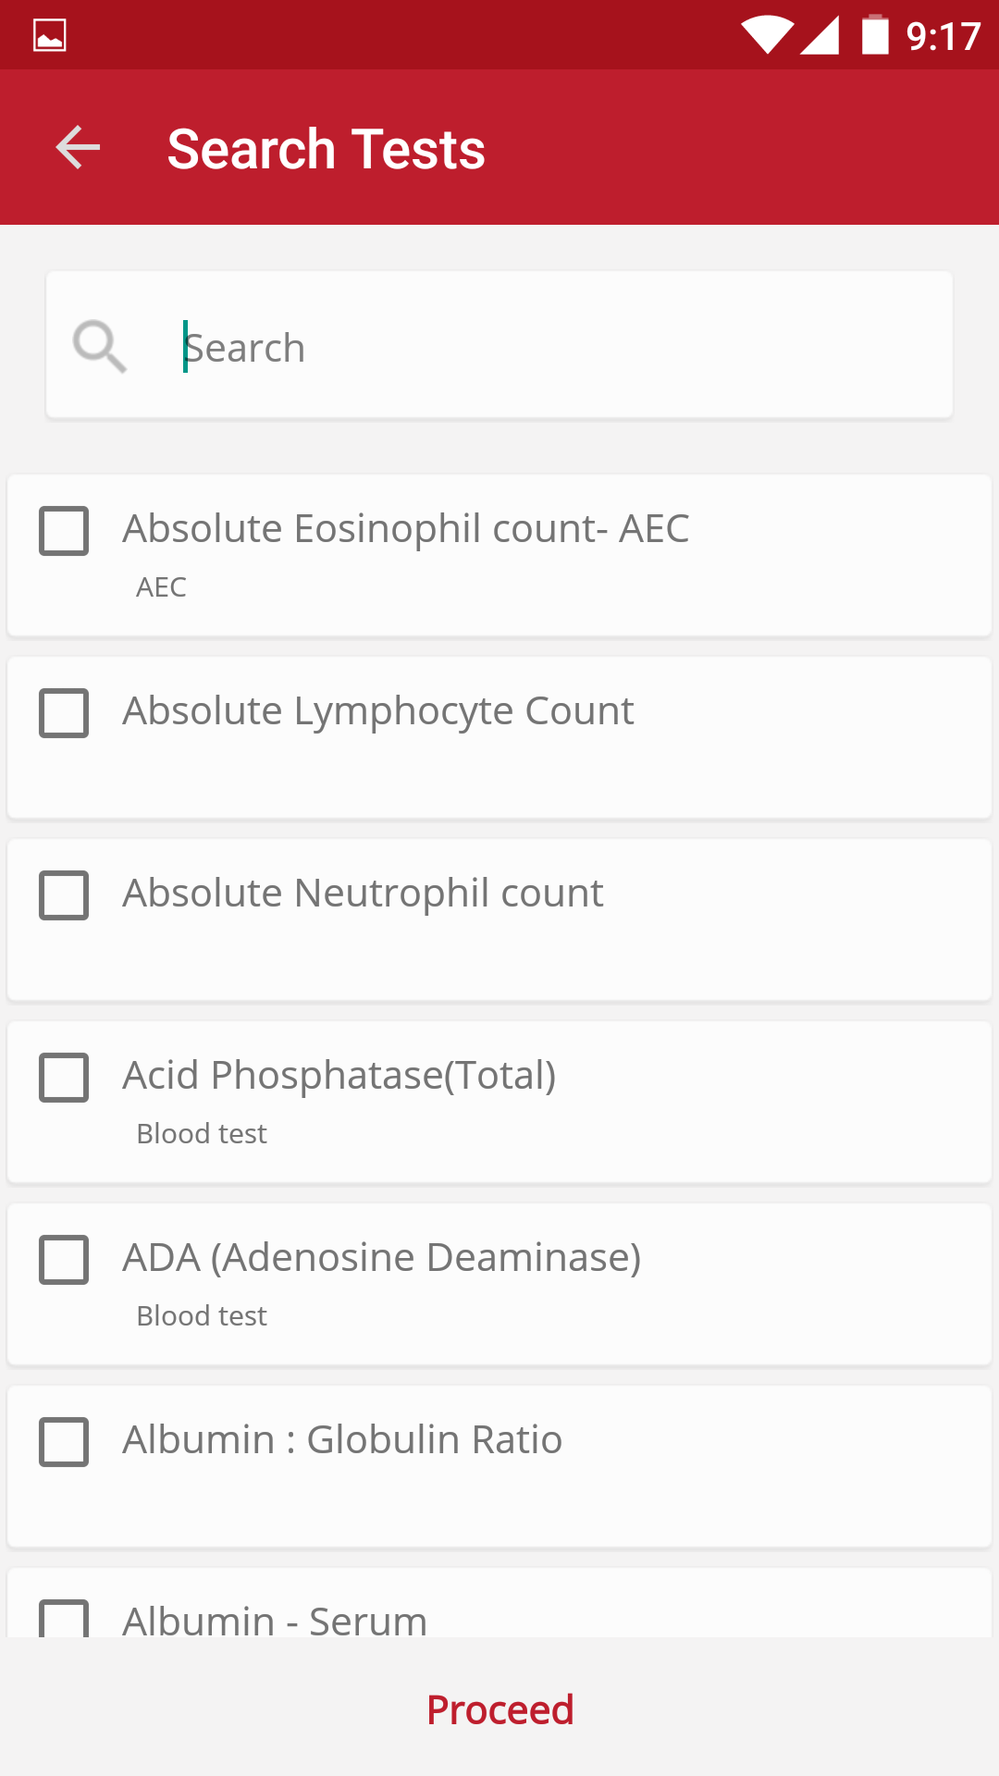This screenshot has height=1776, width=999.
Task: Mark the Albumin - Serum checkbox
Action: pyautogui.click(x=64, y=1619)
